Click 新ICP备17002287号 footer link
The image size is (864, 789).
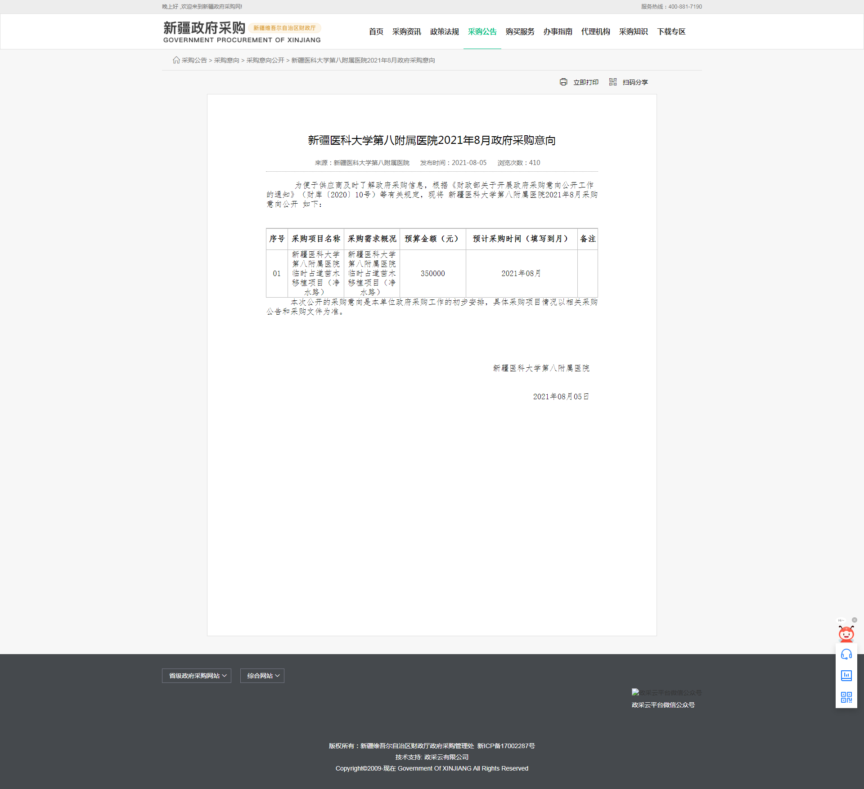(x=506, y=746)
